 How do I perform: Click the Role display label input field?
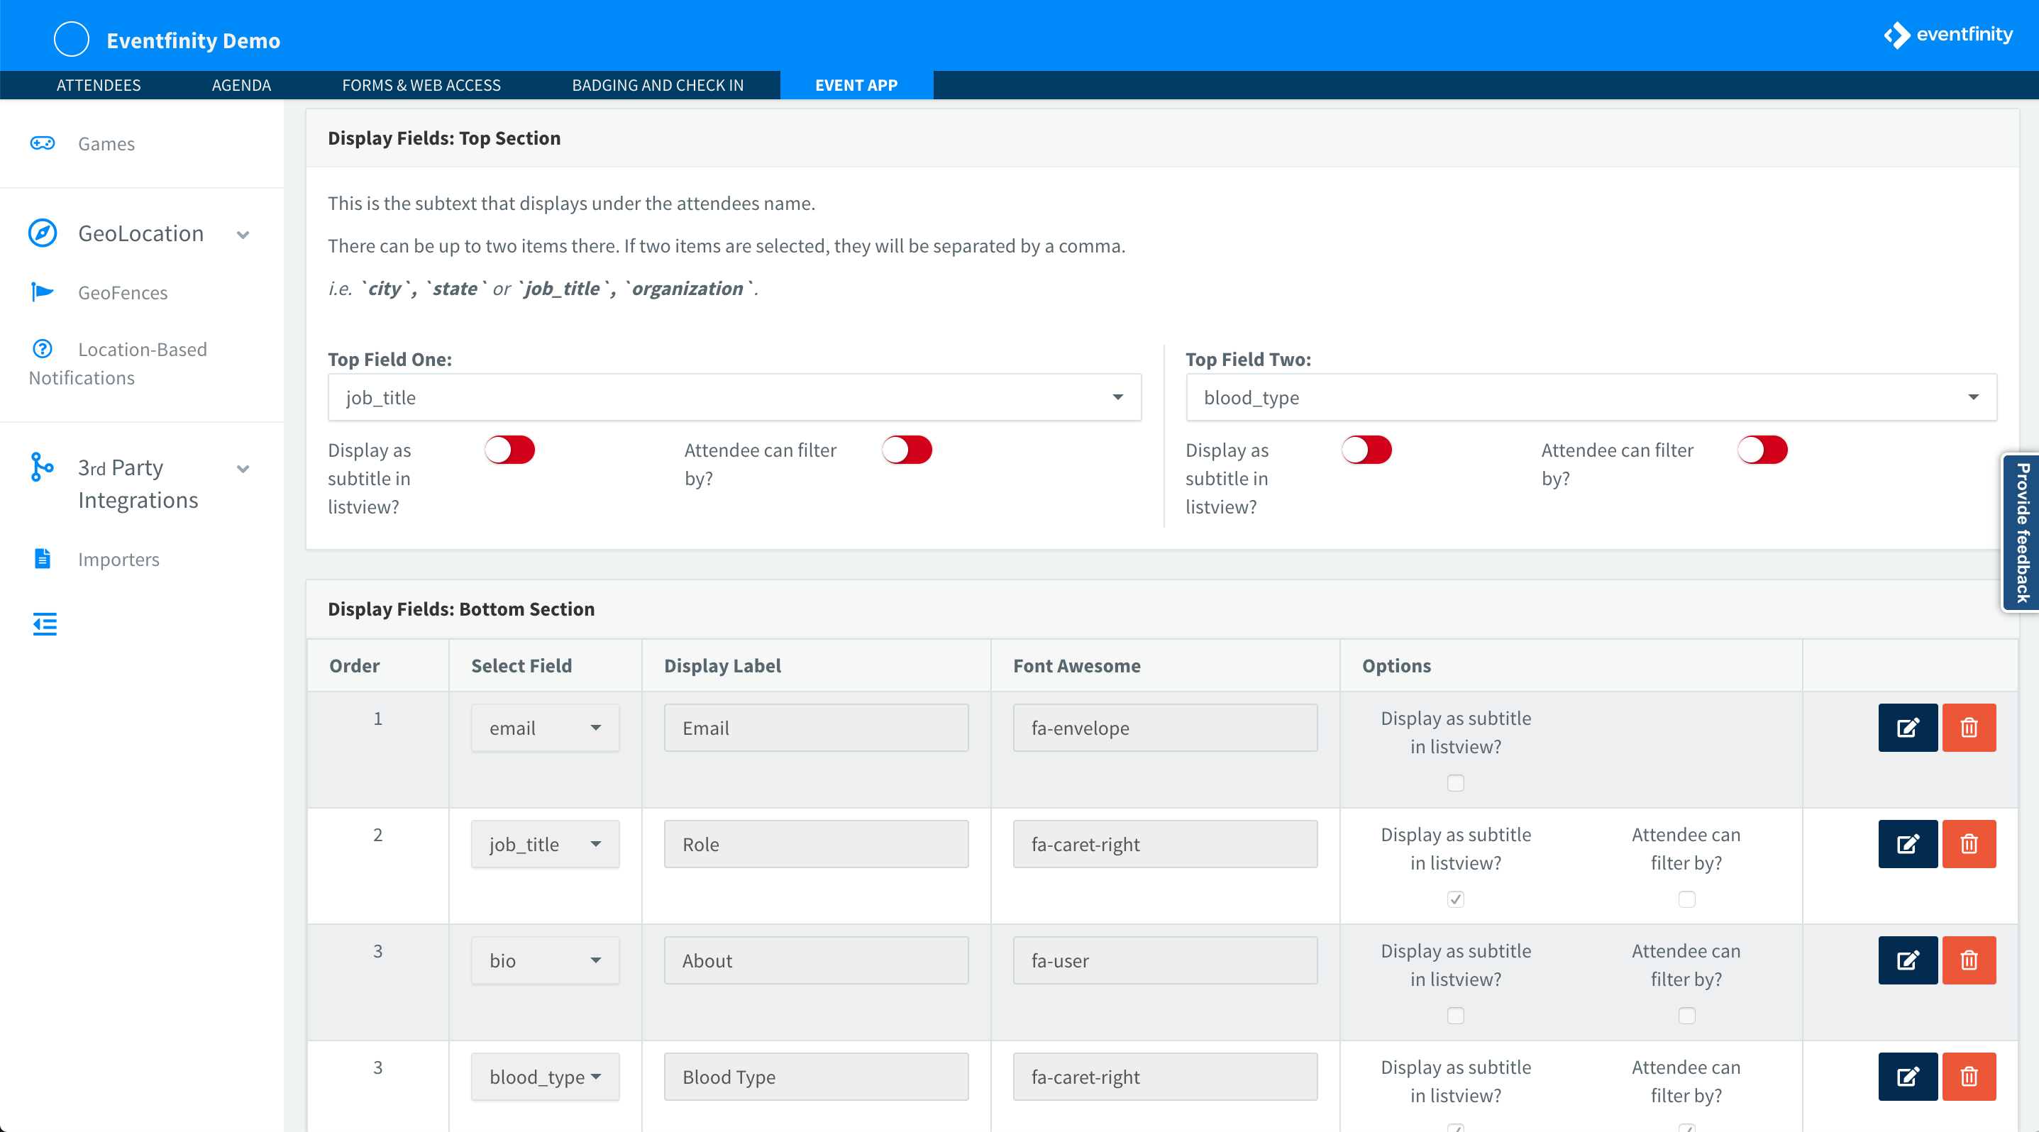pyautogui.click(x=816, y=843)
